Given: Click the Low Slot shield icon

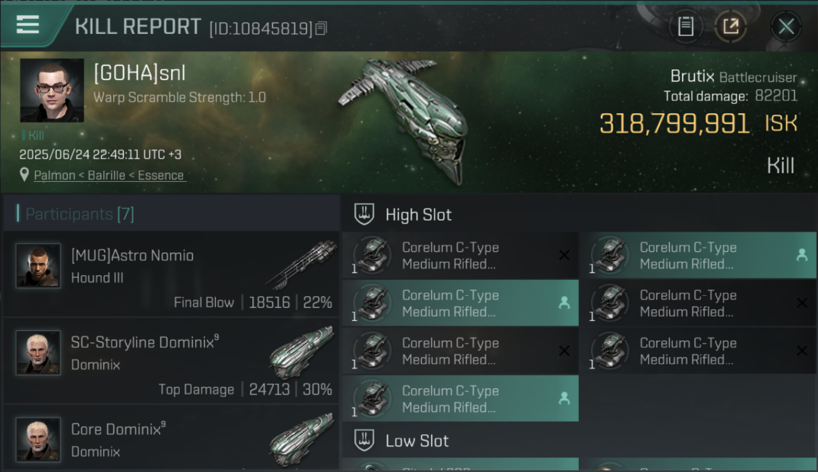Looking at the screenshot, I should pyautogui.click(x=364, y=441).
